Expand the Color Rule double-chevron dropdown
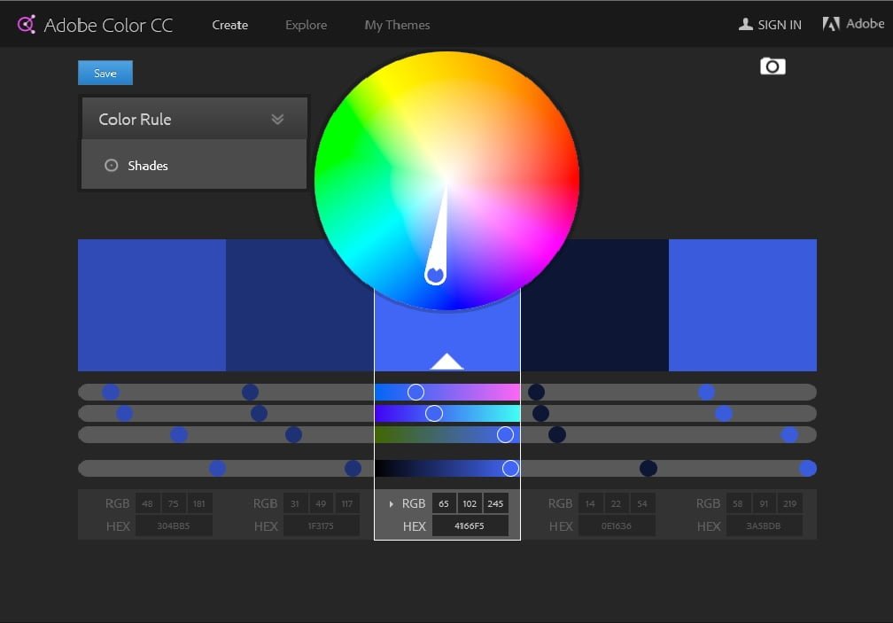 pos(277,120)
